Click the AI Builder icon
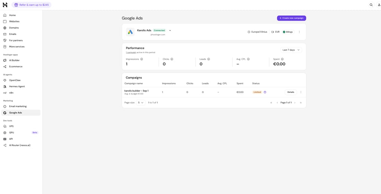This screenshot has height=194, width=381. coord(5,60)
